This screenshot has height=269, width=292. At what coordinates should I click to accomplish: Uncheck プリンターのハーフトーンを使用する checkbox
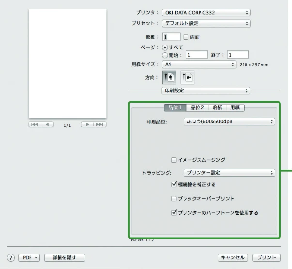pyautogui.click(x=174, y=212)
